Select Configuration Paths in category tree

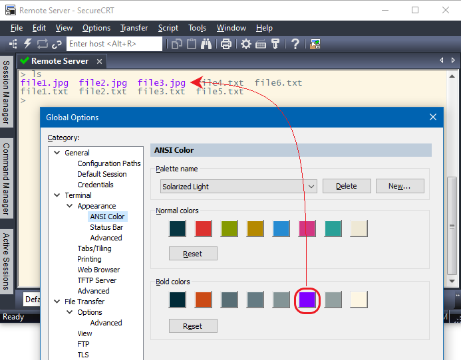(109, 163)
